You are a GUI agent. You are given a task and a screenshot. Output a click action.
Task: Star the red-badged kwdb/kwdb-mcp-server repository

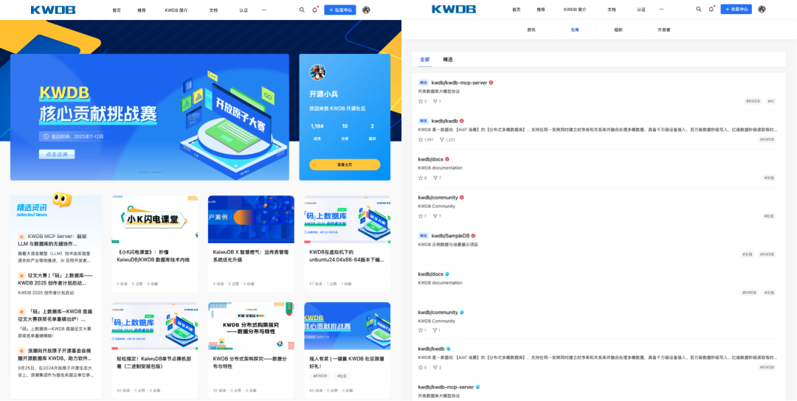(421, 102)
